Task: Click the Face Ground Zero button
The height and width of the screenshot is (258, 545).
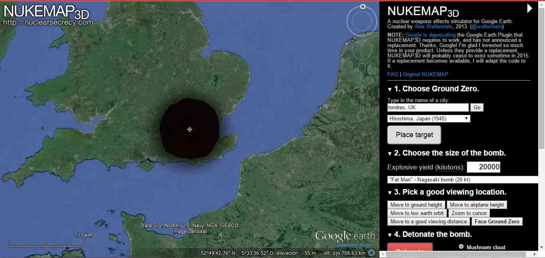Action: [497, 222]
